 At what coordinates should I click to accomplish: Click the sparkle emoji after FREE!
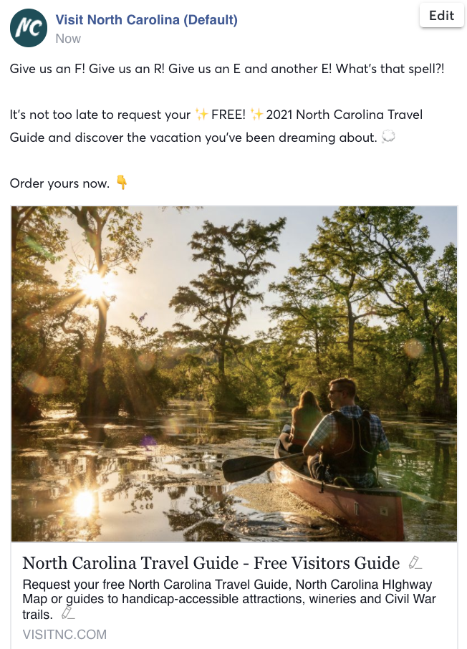tap(256, 115)
